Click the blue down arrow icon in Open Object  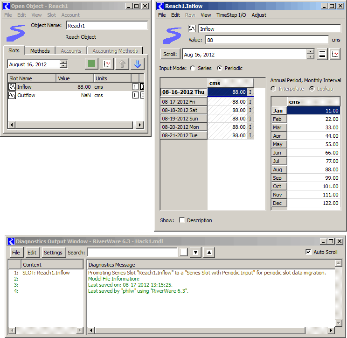point(138,64)
